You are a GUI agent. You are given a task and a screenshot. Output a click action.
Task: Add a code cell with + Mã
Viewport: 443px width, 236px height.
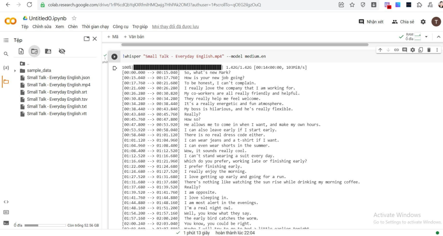pos(112,37)
